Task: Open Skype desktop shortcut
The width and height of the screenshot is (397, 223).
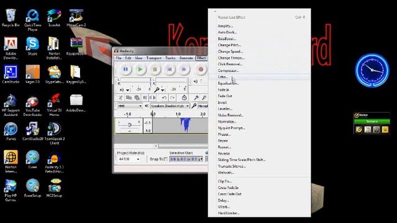Action: 32,46
